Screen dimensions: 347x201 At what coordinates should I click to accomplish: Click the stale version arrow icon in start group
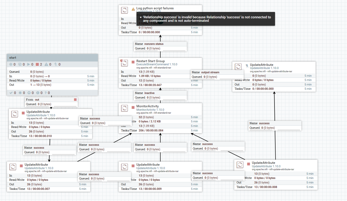coord(29,93)
